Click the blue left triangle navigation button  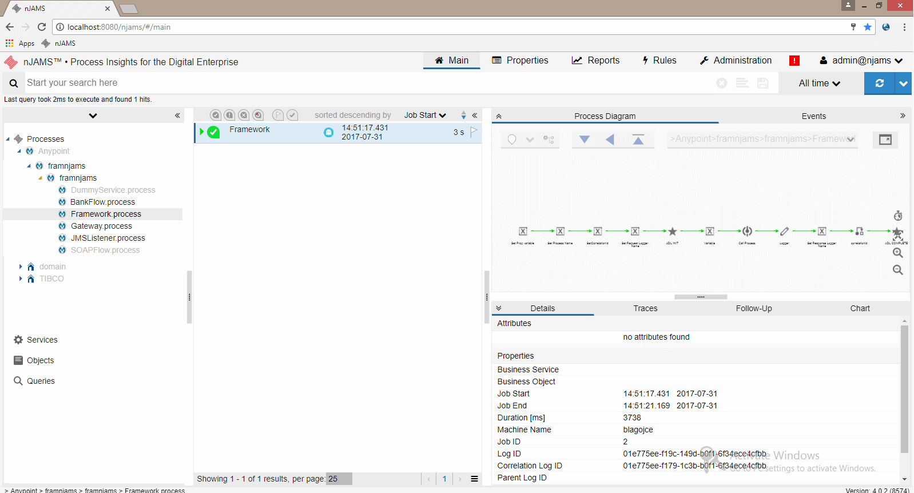[610, 140]
